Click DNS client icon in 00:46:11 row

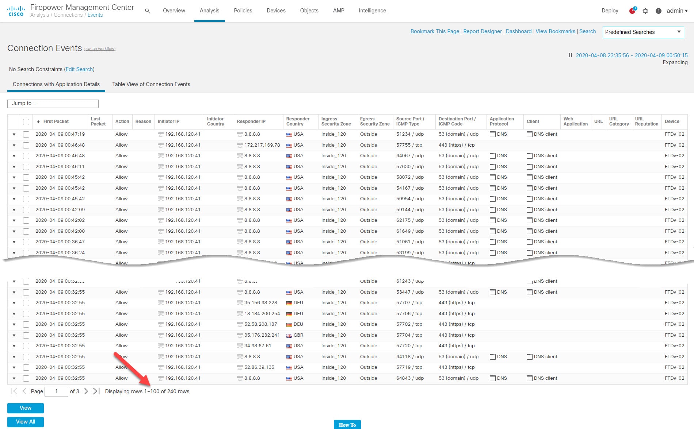point(530,167)
